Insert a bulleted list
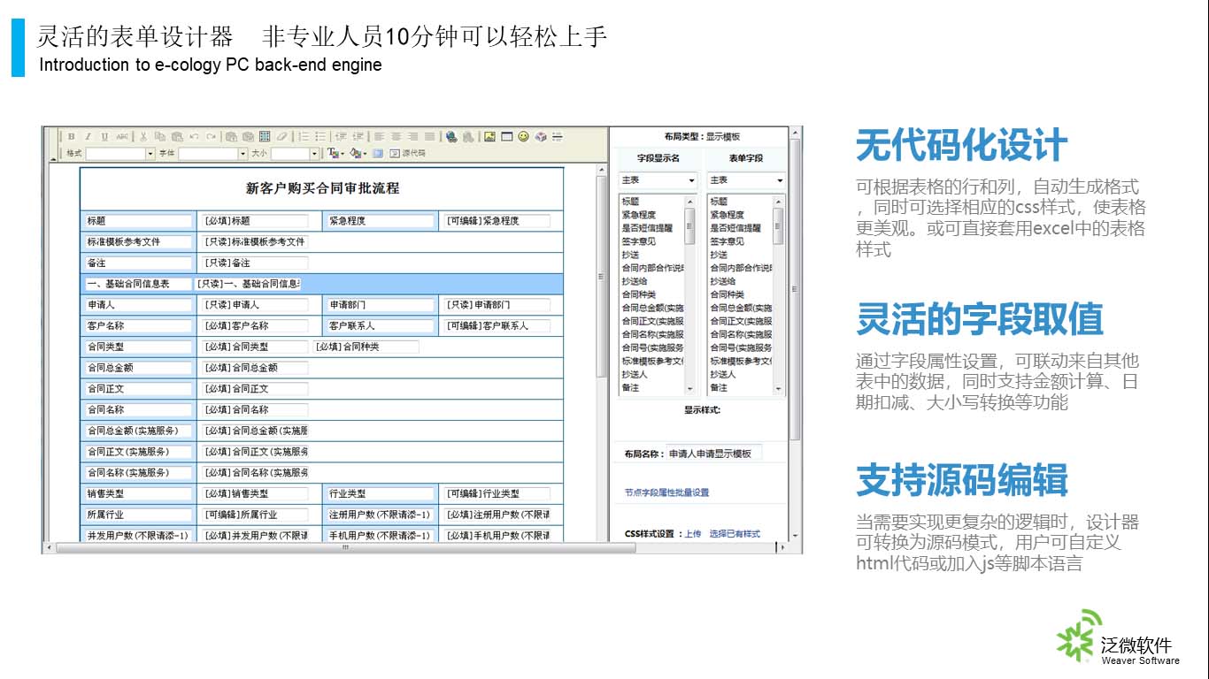 click(x=320, y=136)
